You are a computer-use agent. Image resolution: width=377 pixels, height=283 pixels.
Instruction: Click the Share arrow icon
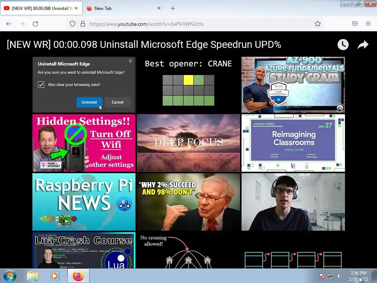point(363,45)
